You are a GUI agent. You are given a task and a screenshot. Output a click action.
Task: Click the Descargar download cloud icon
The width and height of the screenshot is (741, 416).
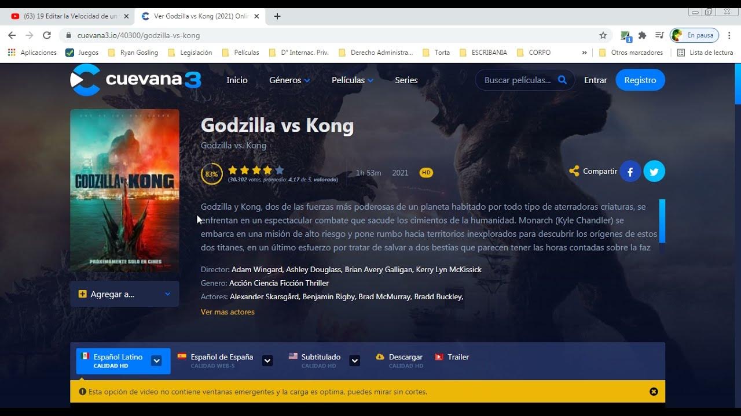coord(380,357)
